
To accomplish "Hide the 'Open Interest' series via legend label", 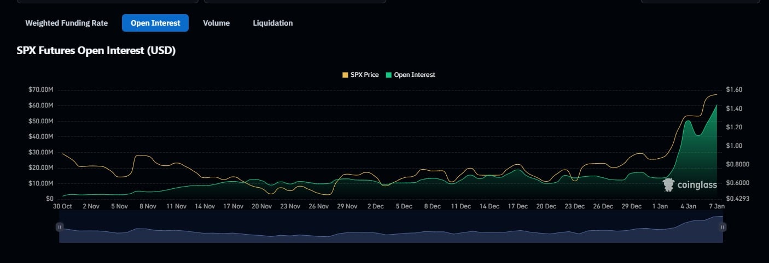I will pos(414,75).
